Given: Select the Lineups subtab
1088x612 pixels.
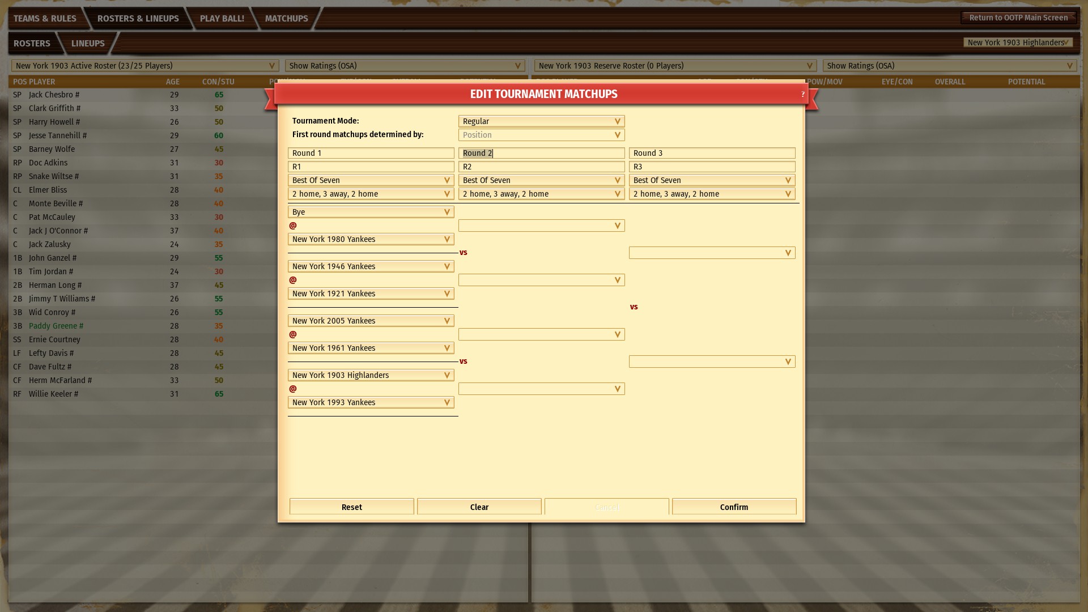Looking at the screenshot, I should [88, 44].
